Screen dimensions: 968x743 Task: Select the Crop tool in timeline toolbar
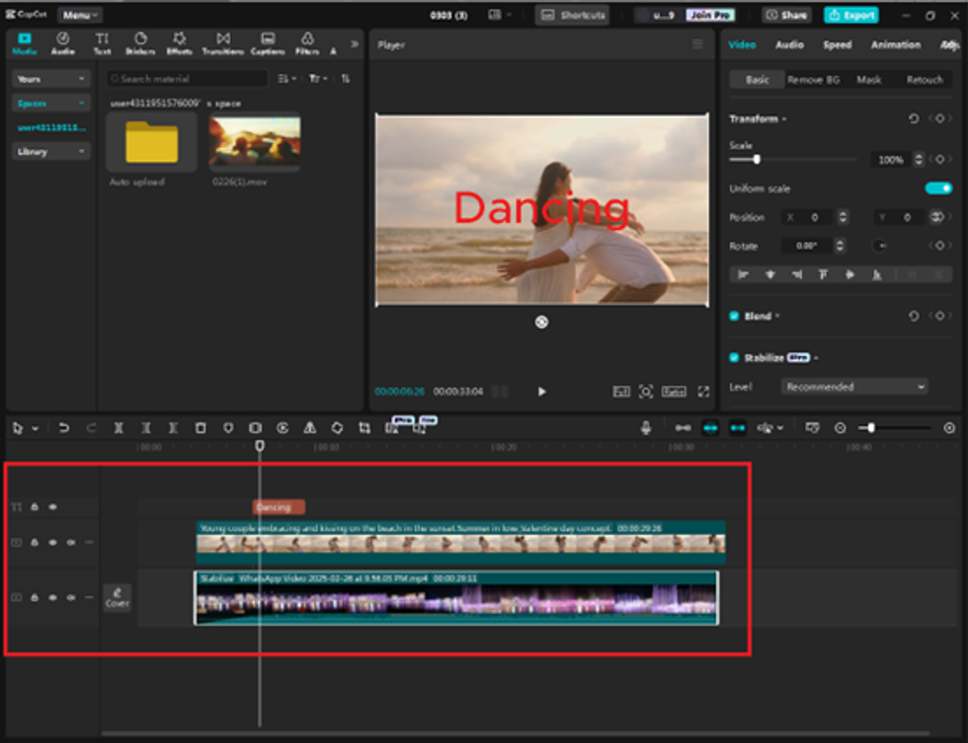pos(364,428)
